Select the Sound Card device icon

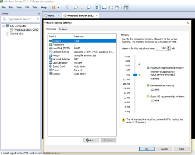pyautogui.click(x=50, y=66)
